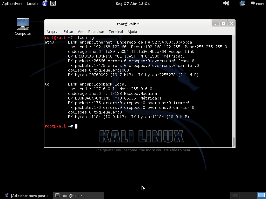
Task: Click the MAC address 52:54:00:30:4b:ca
Action: [172, 42]
